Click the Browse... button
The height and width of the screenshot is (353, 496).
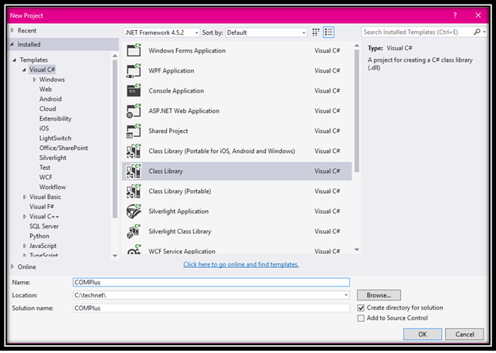tap(379, 295)
